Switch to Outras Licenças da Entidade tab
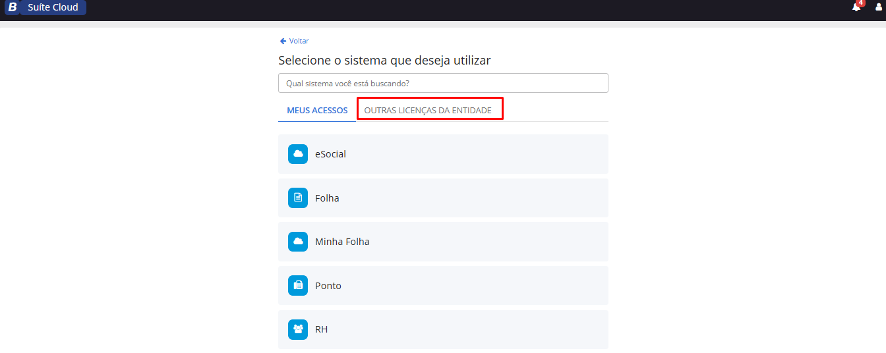This screenshot has height=353, width=886. pyautogui.click(x=428, y=110)
